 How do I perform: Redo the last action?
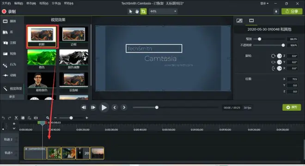click(10, 118)
